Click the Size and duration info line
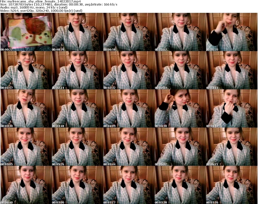Viewport: 258px width, 204px height. coord(59,5)
